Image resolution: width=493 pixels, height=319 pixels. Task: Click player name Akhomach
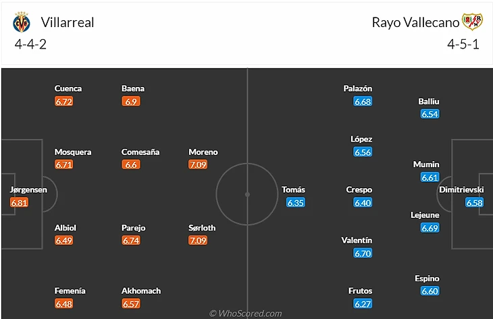(x=141, y=291)
